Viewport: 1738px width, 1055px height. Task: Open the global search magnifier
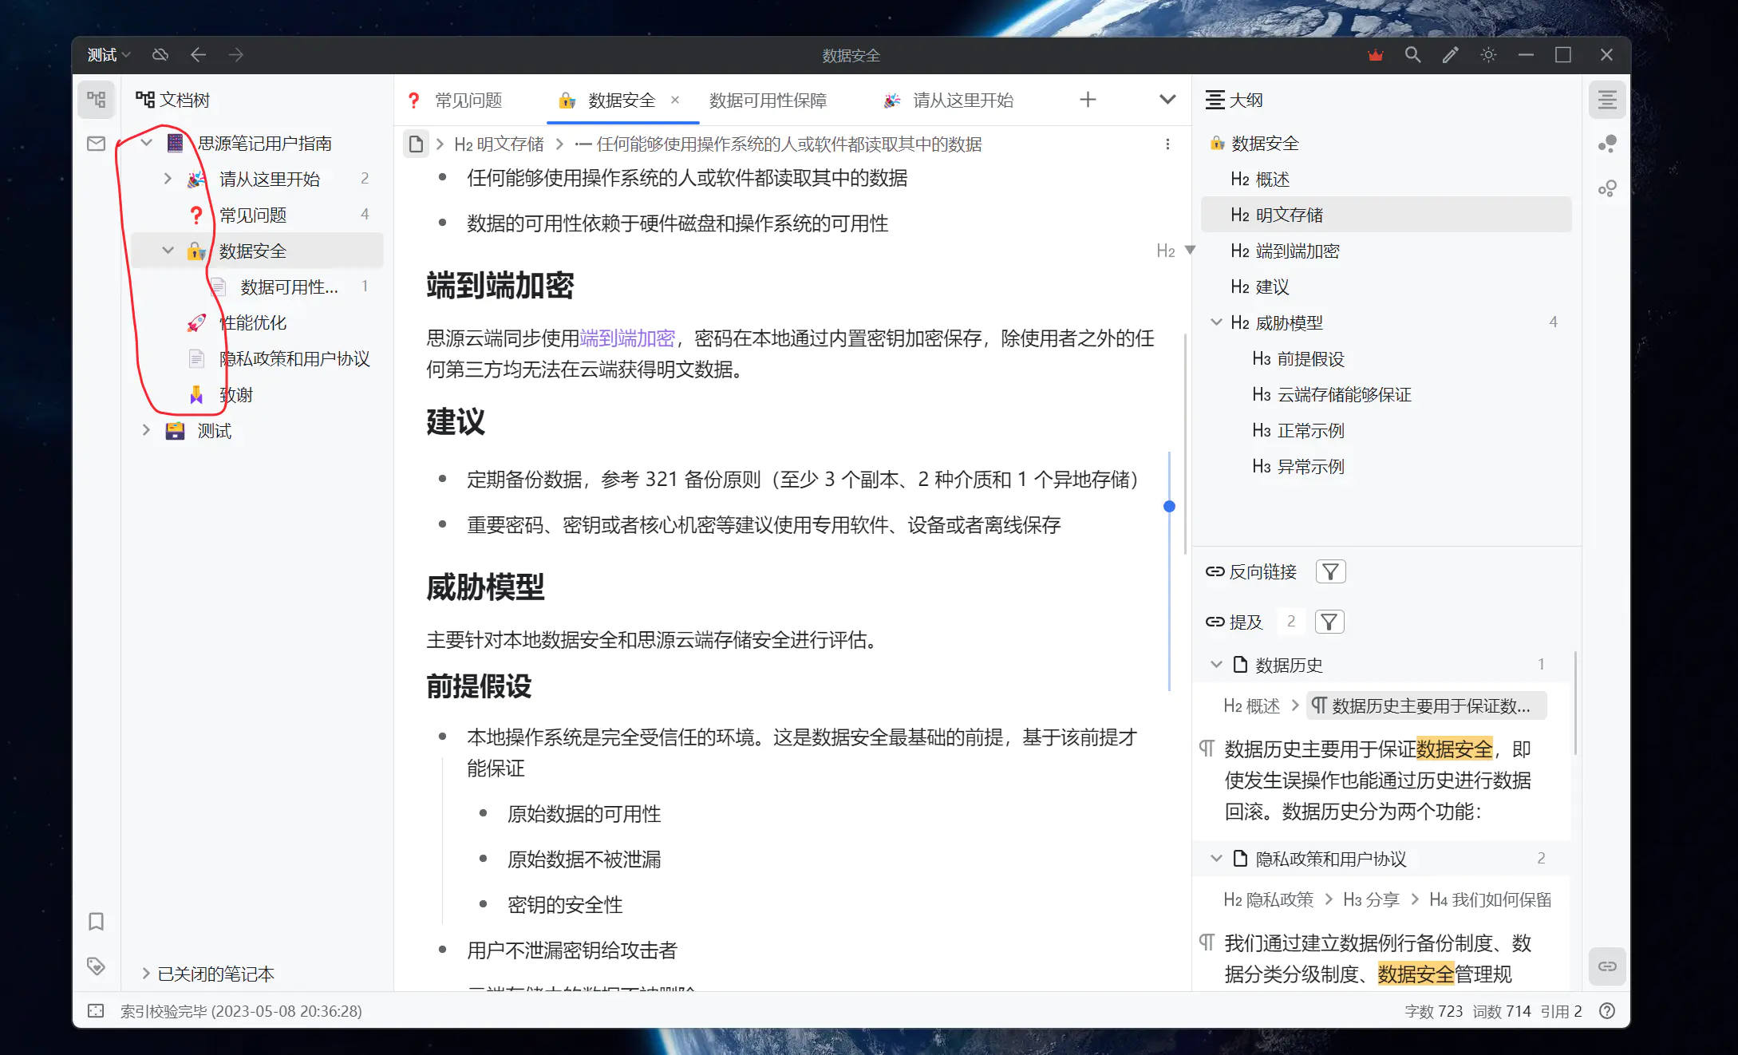(1412, 55)
